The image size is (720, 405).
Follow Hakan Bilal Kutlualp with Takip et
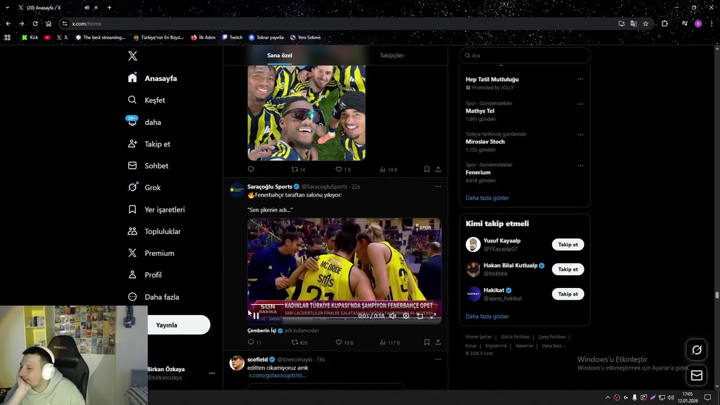pos(568,269)
